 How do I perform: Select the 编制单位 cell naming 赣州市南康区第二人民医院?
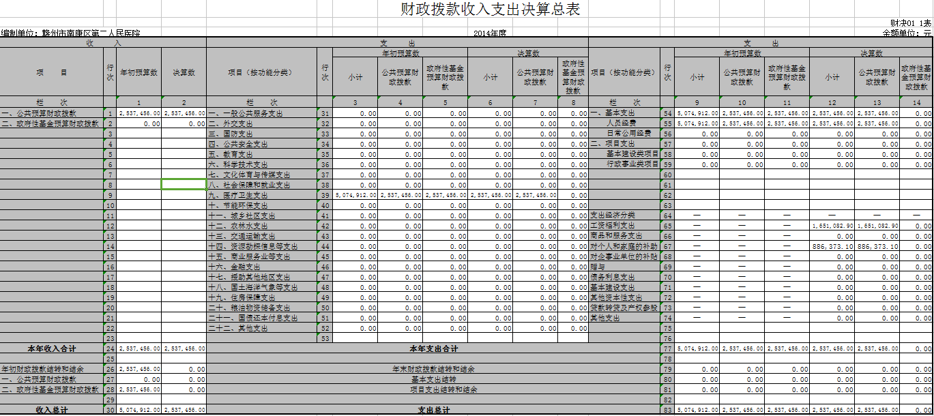(71, 33)
